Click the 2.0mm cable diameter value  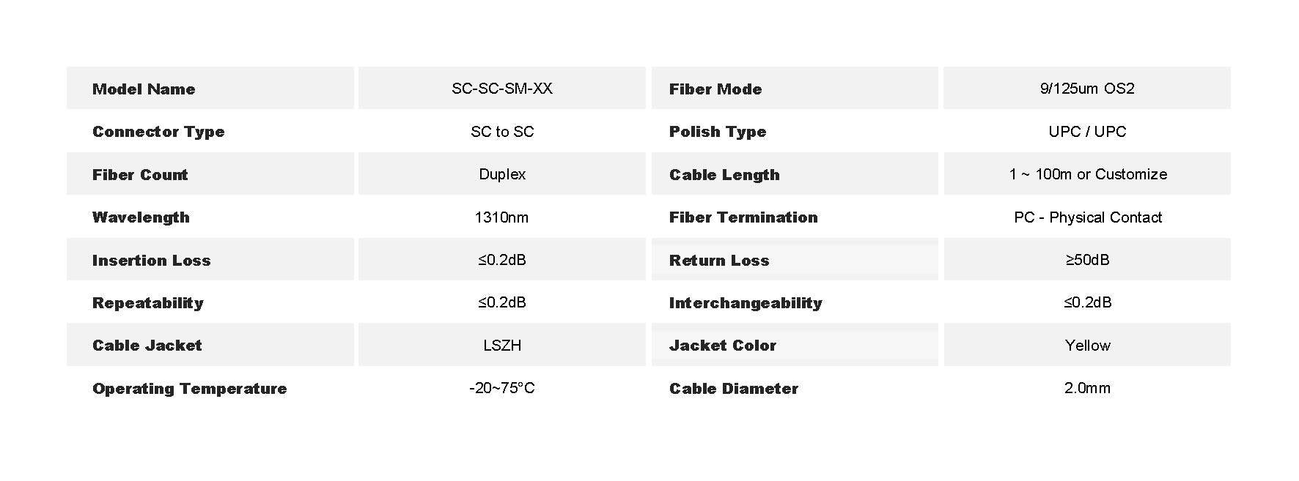click(x=1087, y=388)
